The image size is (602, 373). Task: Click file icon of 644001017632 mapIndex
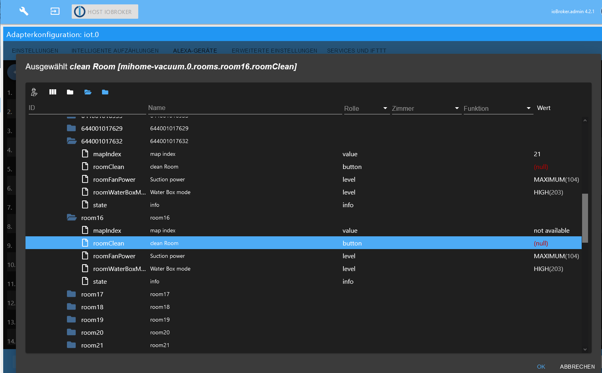(x=85, y=153)
